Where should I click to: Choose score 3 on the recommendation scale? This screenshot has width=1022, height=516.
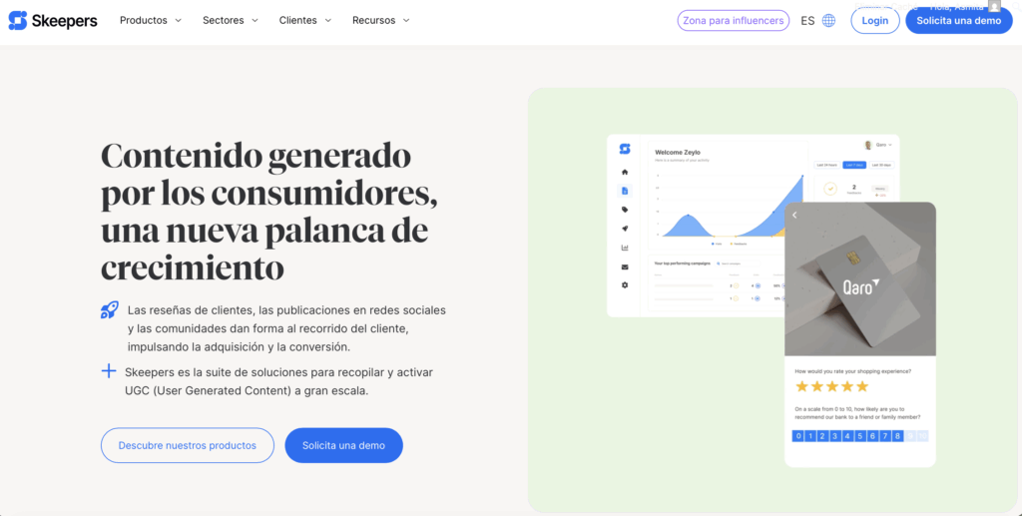click(835, 436)
